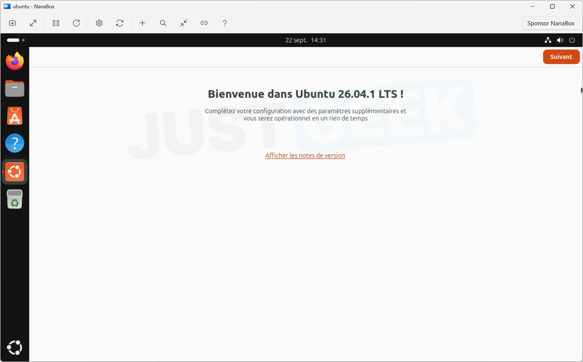
Task: Click the chain link icon in the toolbar
Action: (x=204, y=23)
